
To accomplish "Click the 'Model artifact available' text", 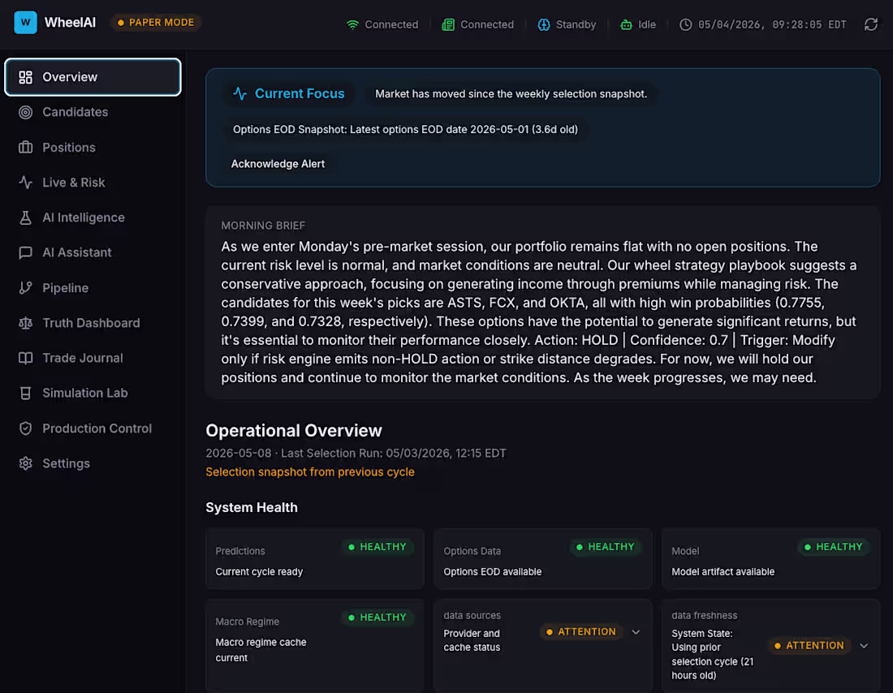I will 723,572.
